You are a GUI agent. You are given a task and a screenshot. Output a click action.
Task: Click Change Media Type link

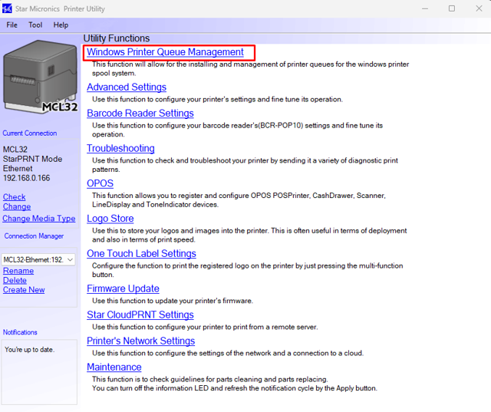38,219
